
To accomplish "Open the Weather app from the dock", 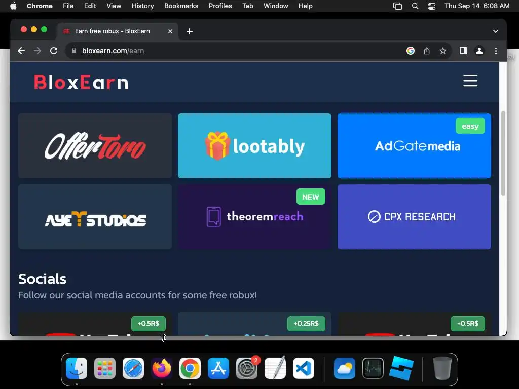I will 344,368.
